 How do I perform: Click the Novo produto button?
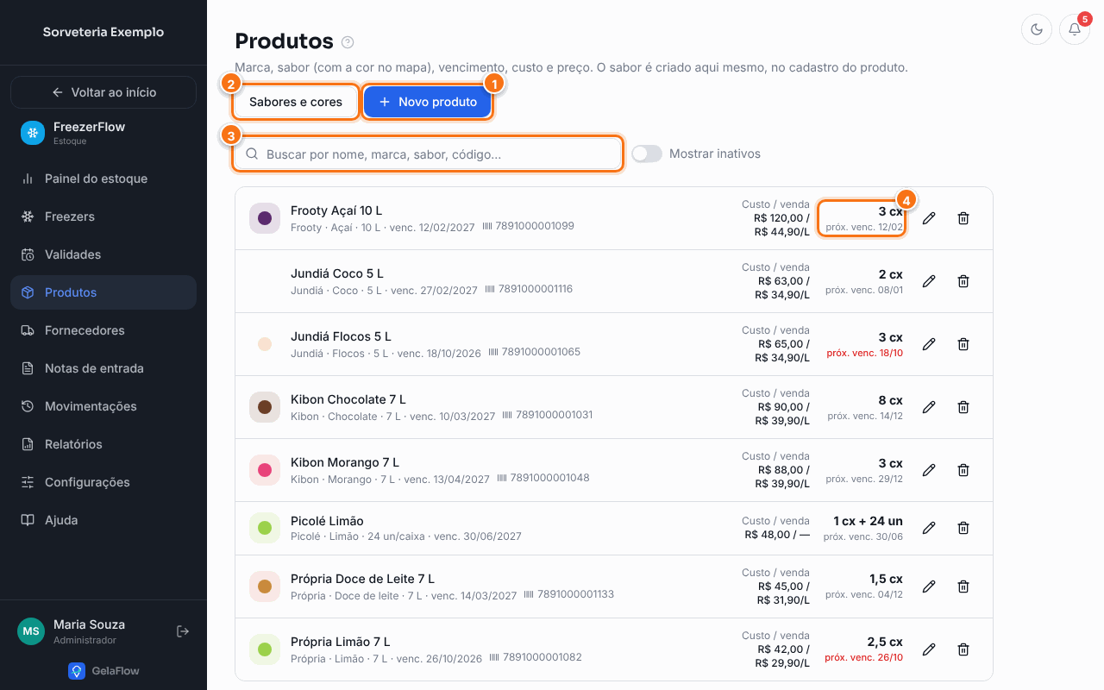click(428, 102)
